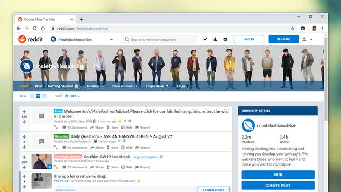Image resolution: width=341 pixels, height=192 pixels.
Task: Expand the r/malefashionadvice community selector
Action: click(82, 39)
